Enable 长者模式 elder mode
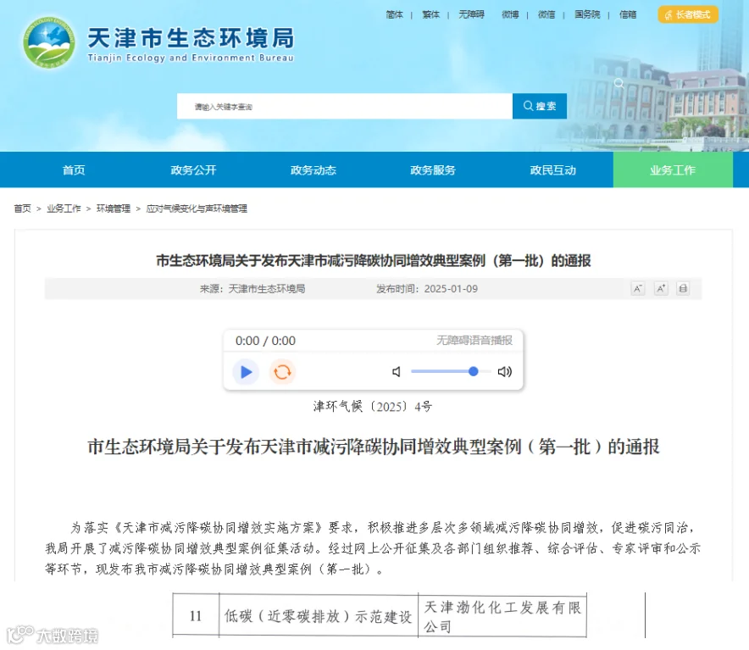 tap(688, 14)
